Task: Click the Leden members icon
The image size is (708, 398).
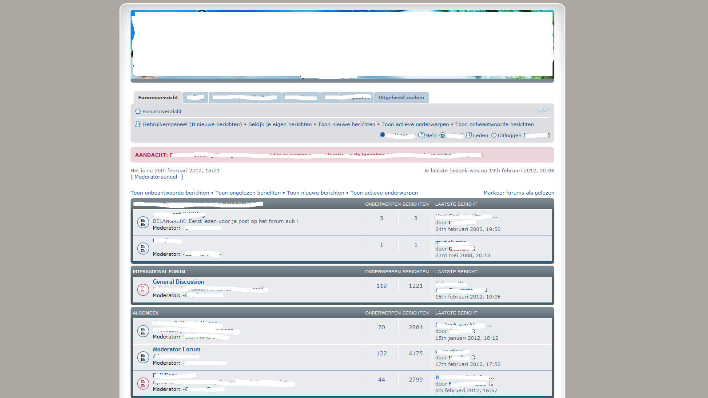Action: (x=469, y=135)
